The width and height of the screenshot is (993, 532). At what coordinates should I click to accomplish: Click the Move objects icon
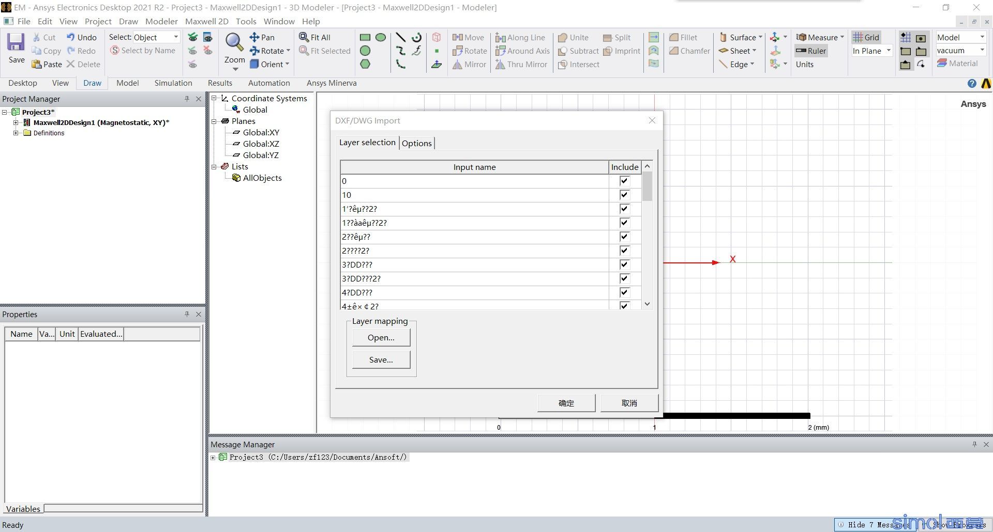coord(468,37)
